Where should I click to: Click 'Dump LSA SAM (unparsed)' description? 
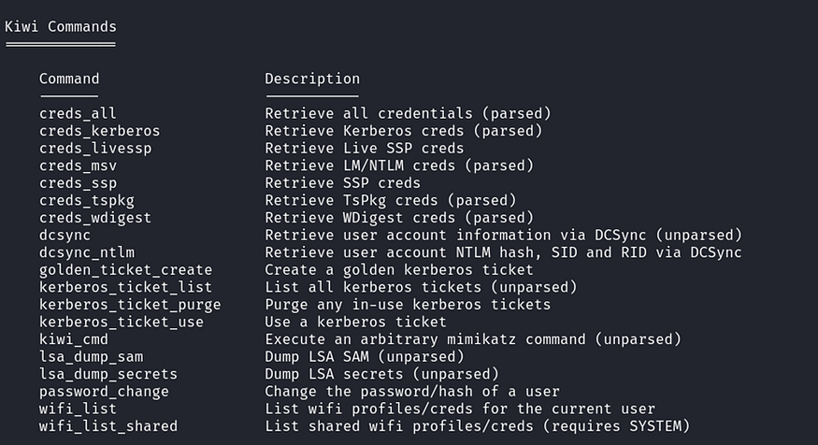coord(365,357)
